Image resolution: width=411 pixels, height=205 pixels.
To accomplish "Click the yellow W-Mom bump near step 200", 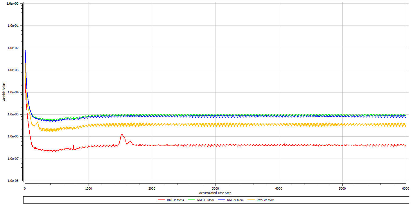I will point(37,122).
